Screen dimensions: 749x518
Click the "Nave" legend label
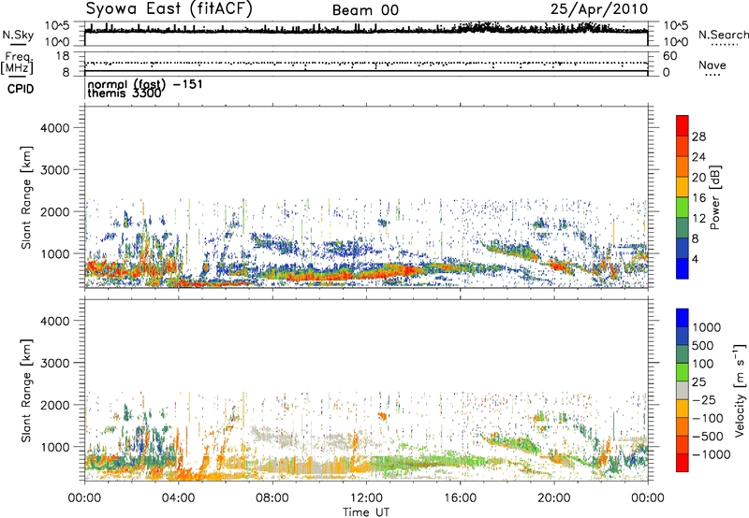tap(712, 65)
